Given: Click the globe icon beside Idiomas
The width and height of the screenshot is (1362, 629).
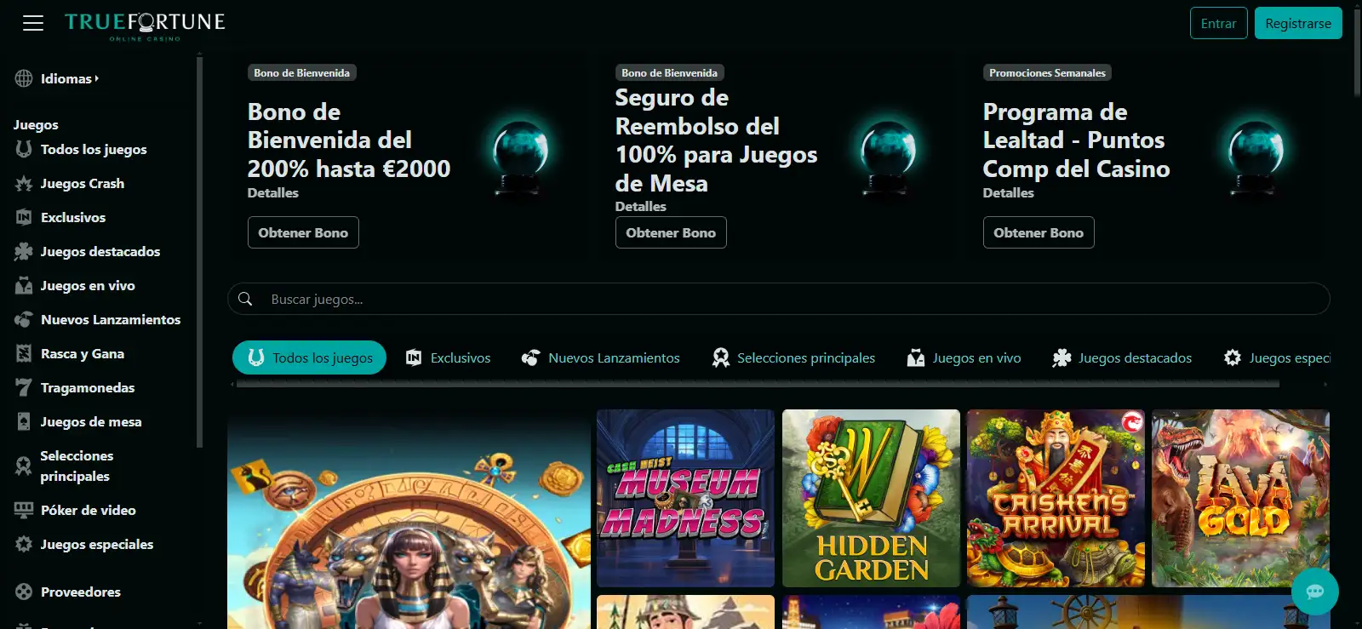Looking at the screenshot, I should point(24,78).
